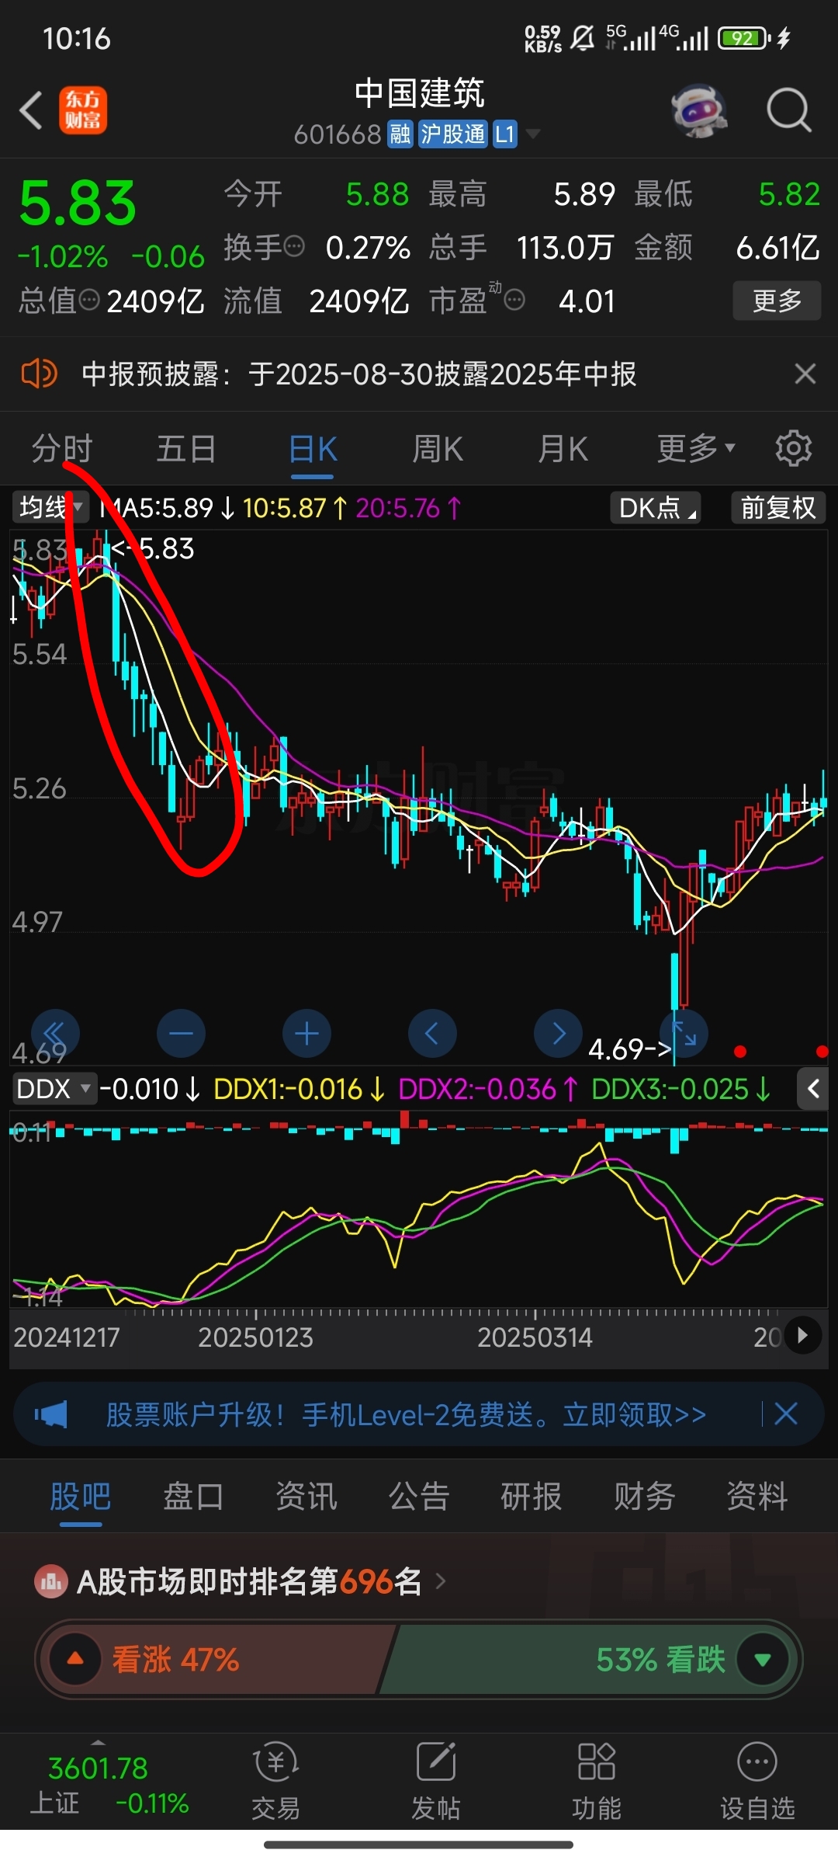
Task: Tap the 沪股通 badge
Action: point(453,134)
